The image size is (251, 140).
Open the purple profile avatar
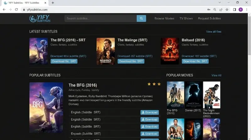pos(241,10)
